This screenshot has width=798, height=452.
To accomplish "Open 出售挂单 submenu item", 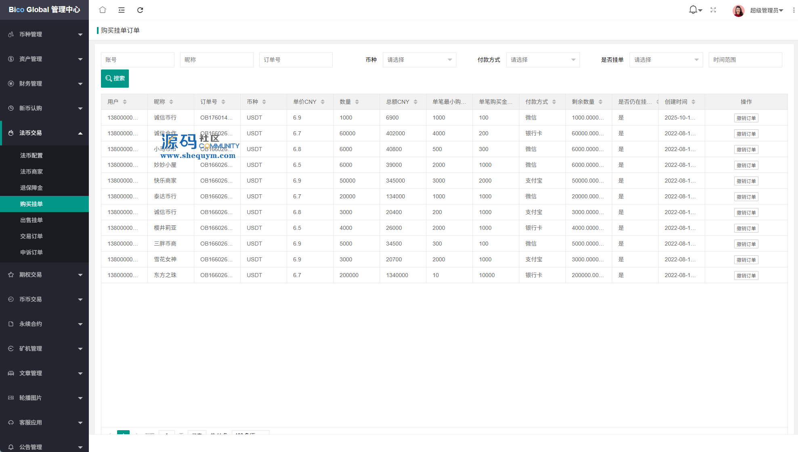I will pyautogui.click(x=31, y=220).
